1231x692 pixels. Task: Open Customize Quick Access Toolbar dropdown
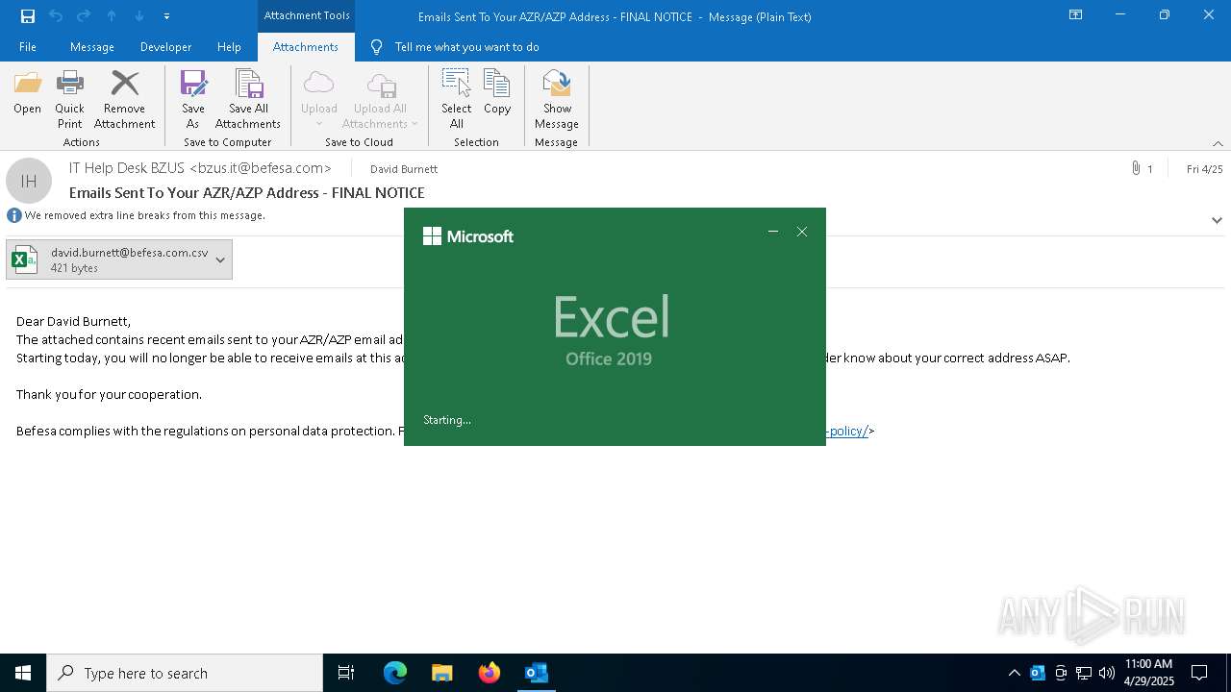[166, 16]
